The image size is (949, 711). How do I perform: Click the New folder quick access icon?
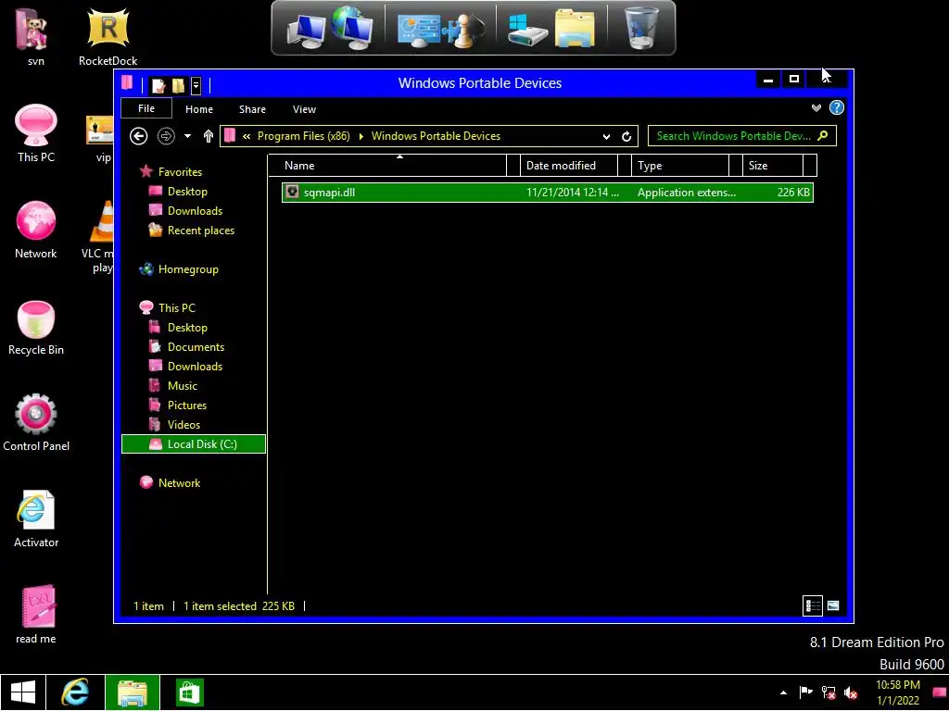pos(178,86)
